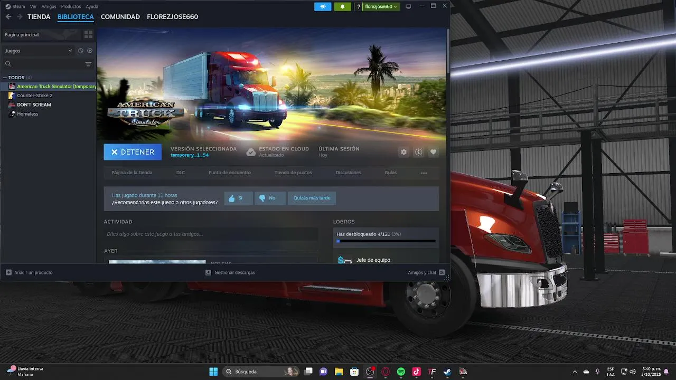The image size is (676, 380).
Task: Open the Amigos menu
Action: (49, 6)
